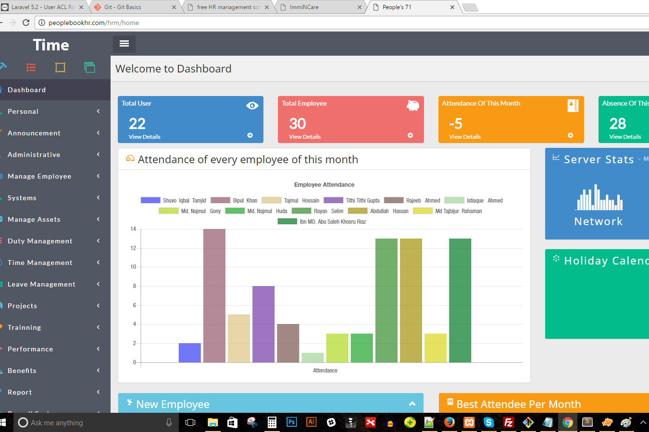This screenshot has height=432, width=649.
Task: Click View Details under Total User
Action: click(x=145, y=137)
